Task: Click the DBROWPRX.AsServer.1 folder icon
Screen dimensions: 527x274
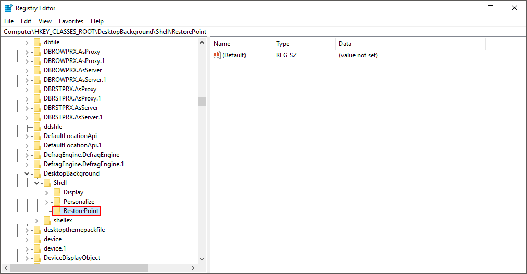Action: click(38, 80)
